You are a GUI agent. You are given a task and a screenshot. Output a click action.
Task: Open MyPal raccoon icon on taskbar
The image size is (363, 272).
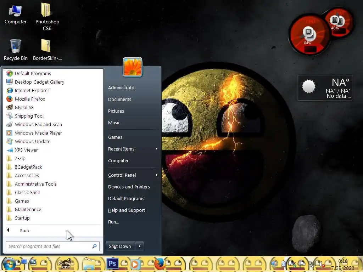(65, 264)
